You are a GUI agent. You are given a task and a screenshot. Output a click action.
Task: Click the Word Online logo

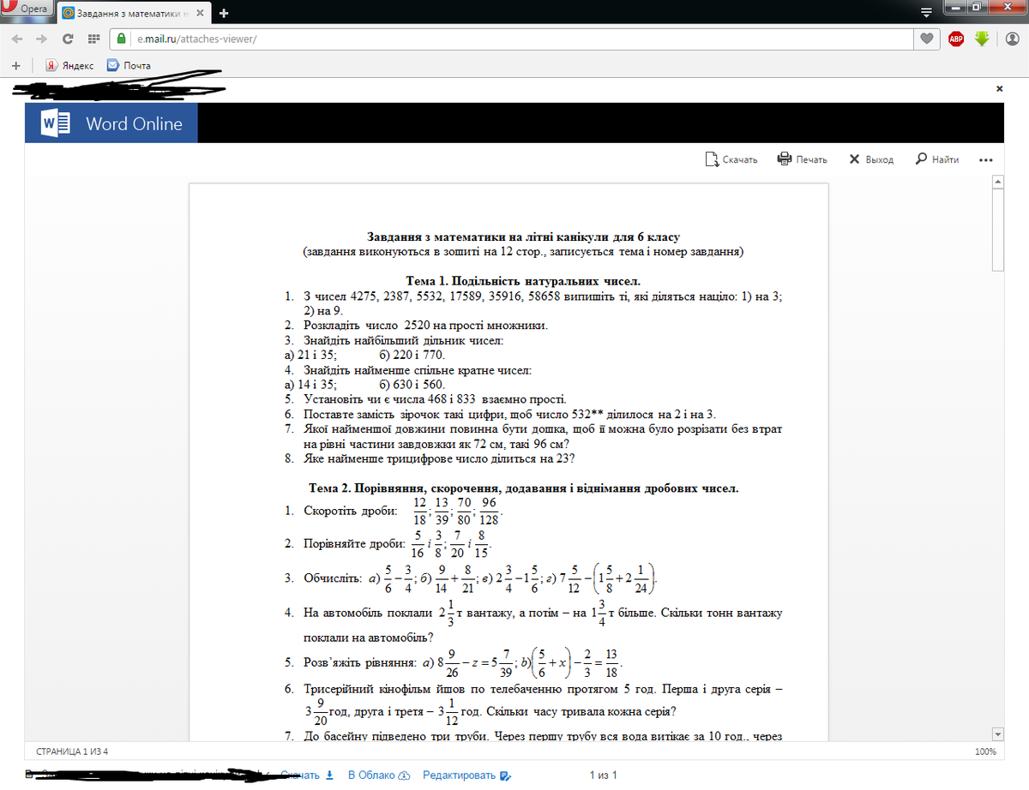click(111, 123)
